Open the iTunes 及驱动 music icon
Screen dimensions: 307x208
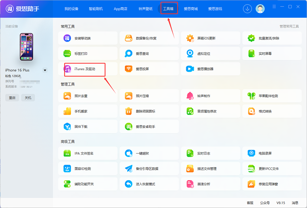(68, 69)
